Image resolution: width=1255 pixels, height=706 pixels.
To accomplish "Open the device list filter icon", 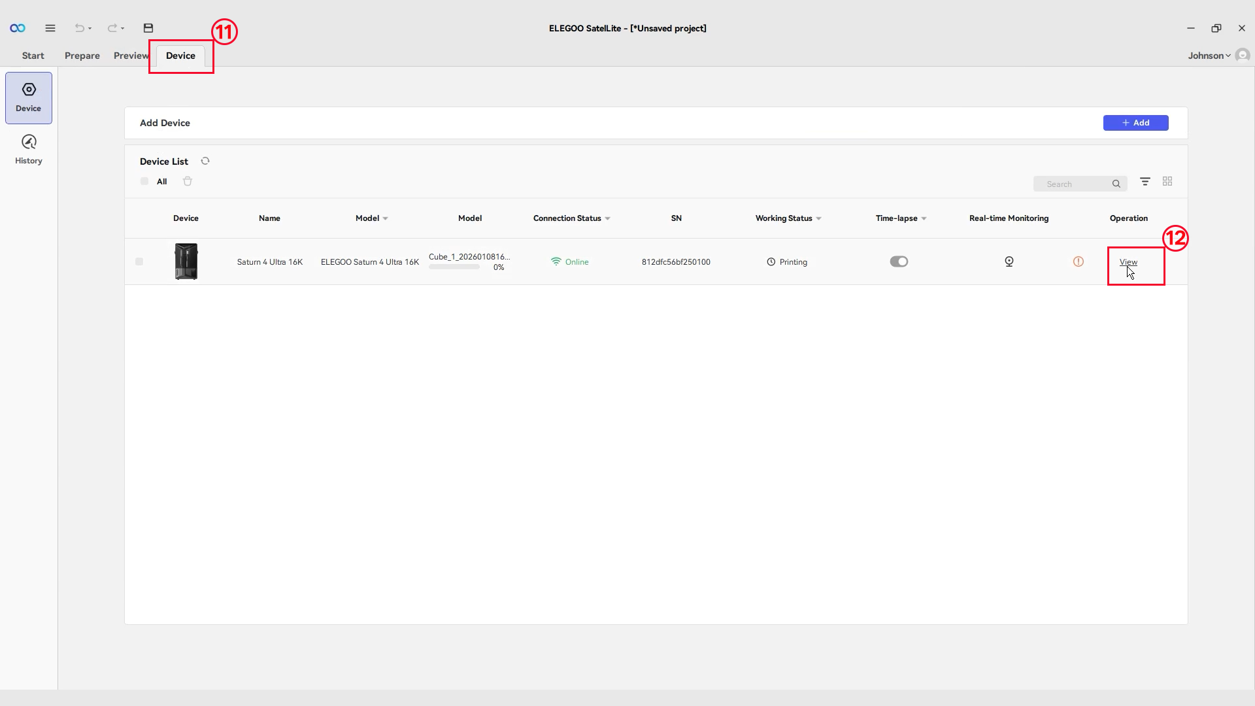I will pos(1145,181).
